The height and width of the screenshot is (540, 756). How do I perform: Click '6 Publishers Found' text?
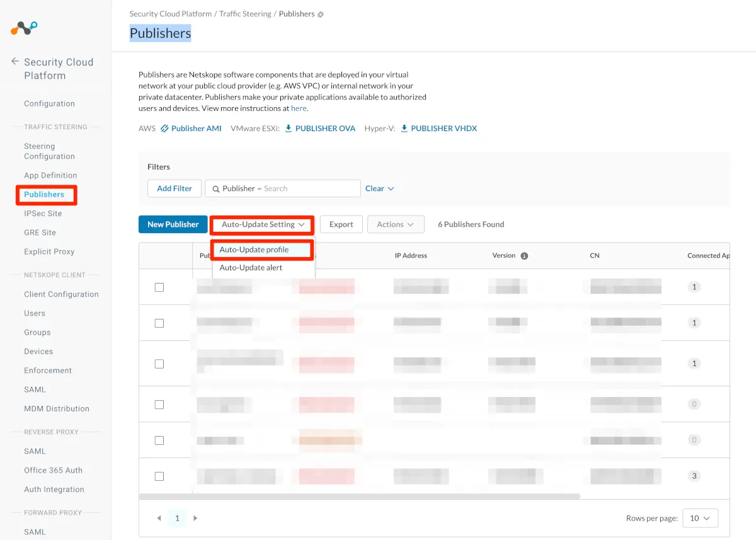(x=471, y=224)
